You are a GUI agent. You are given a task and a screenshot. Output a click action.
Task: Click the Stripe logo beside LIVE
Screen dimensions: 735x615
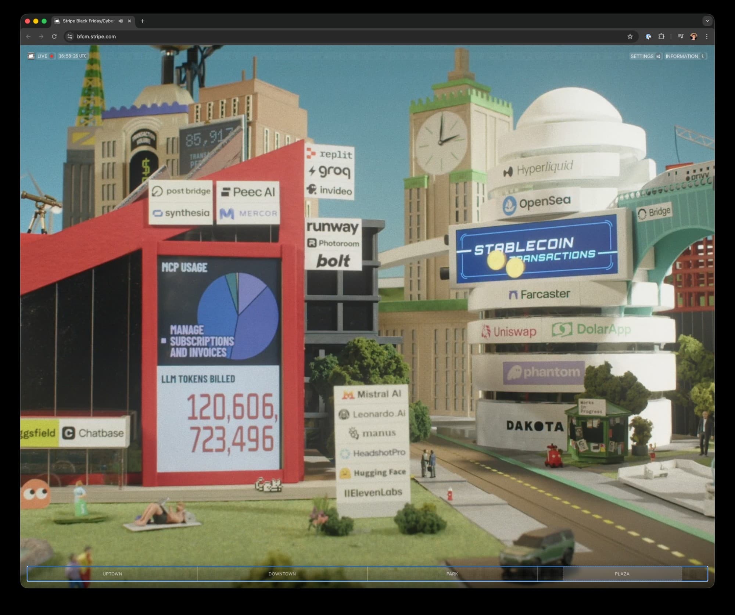31,56
